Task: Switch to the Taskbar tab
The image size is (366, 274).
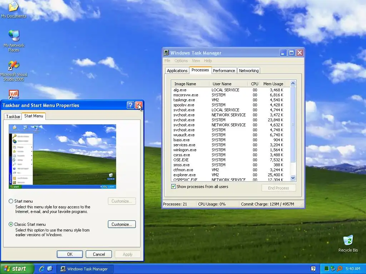Action: click(13, 117)
